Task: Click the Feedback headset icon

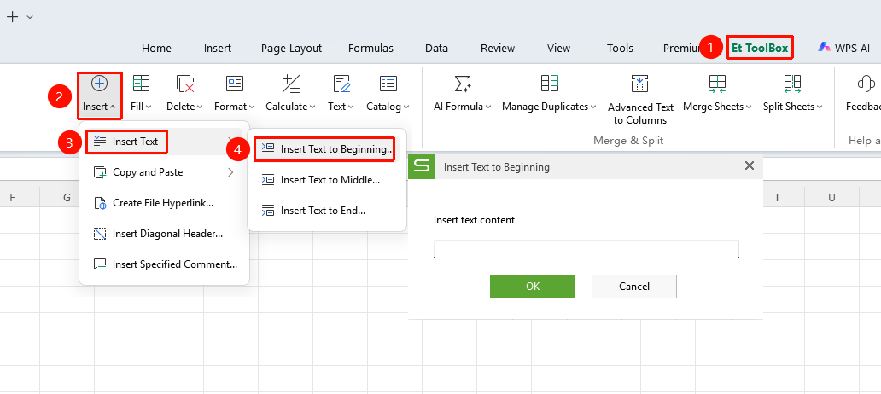Action: (x=866, y=84)
